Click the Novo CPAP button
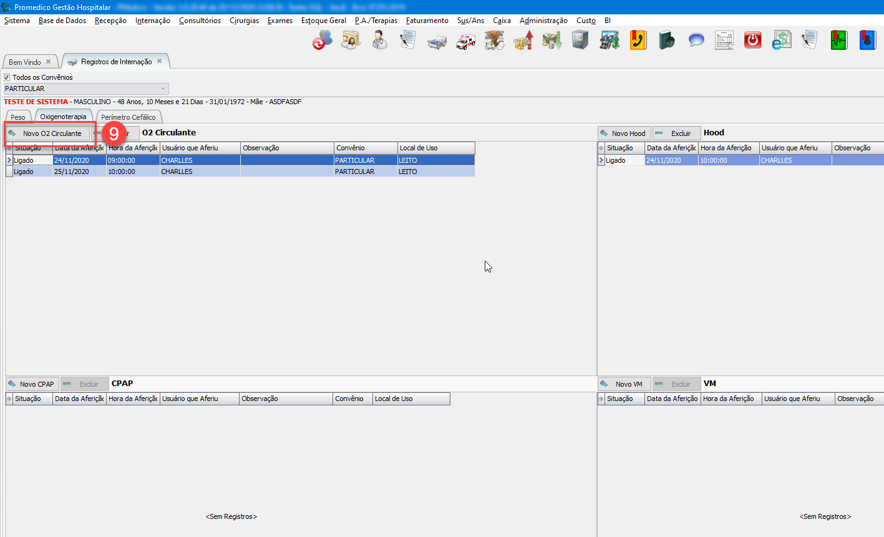Image resolution: width=884 pixels, height=537 pixels. click(31, 384)
